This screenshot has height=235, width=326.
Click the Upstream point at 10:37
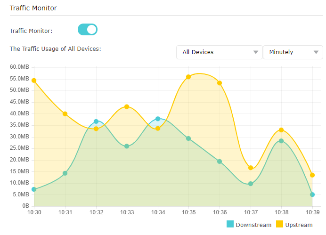tap(251, 168)
